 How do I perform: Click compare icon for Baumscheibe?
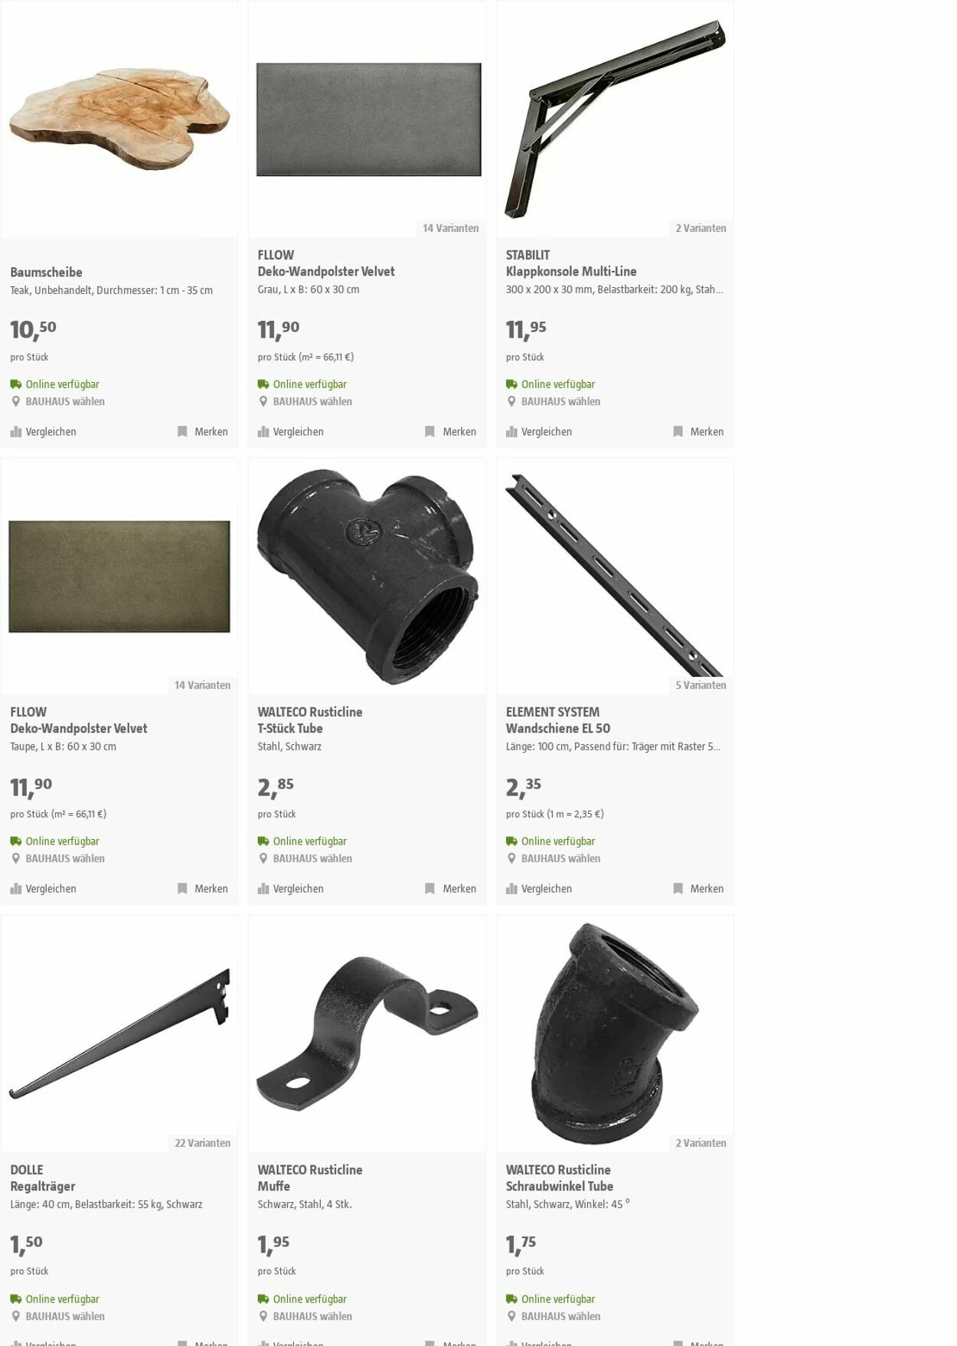coord(16,432)
